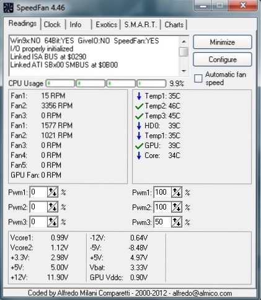Click the green checkmark next to GPU temperature
Image resolution: width=261 pixels, height=300 pixels.
[139, 146]
